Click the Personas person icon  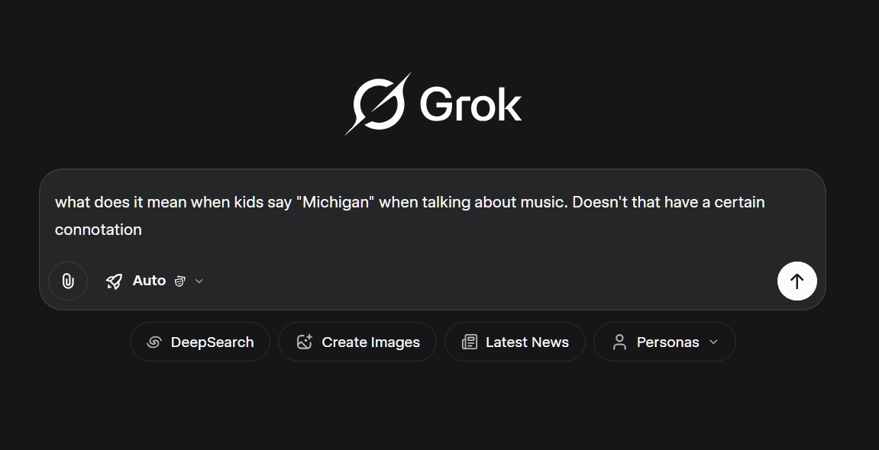pyautogui.click(x=619, y=342)
